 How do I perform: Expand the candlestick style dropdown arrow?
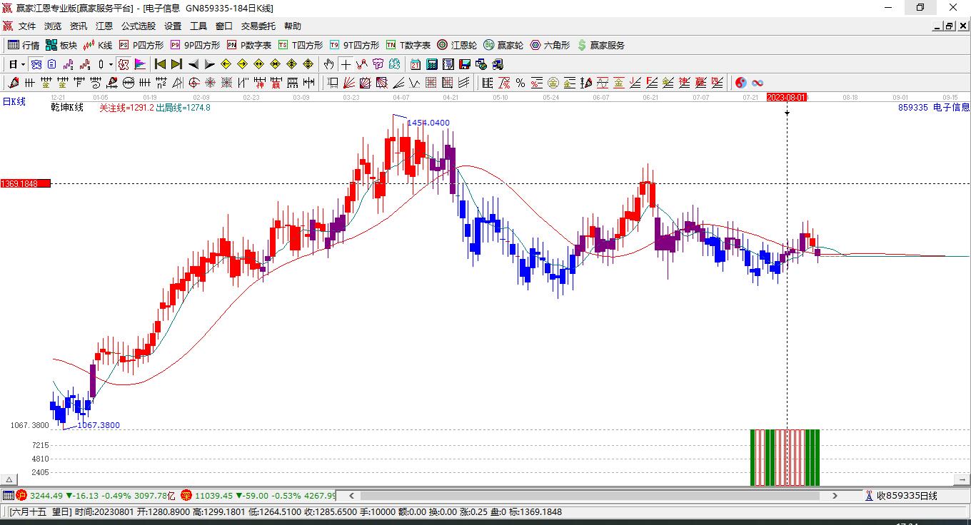click(x=111, y=64)
